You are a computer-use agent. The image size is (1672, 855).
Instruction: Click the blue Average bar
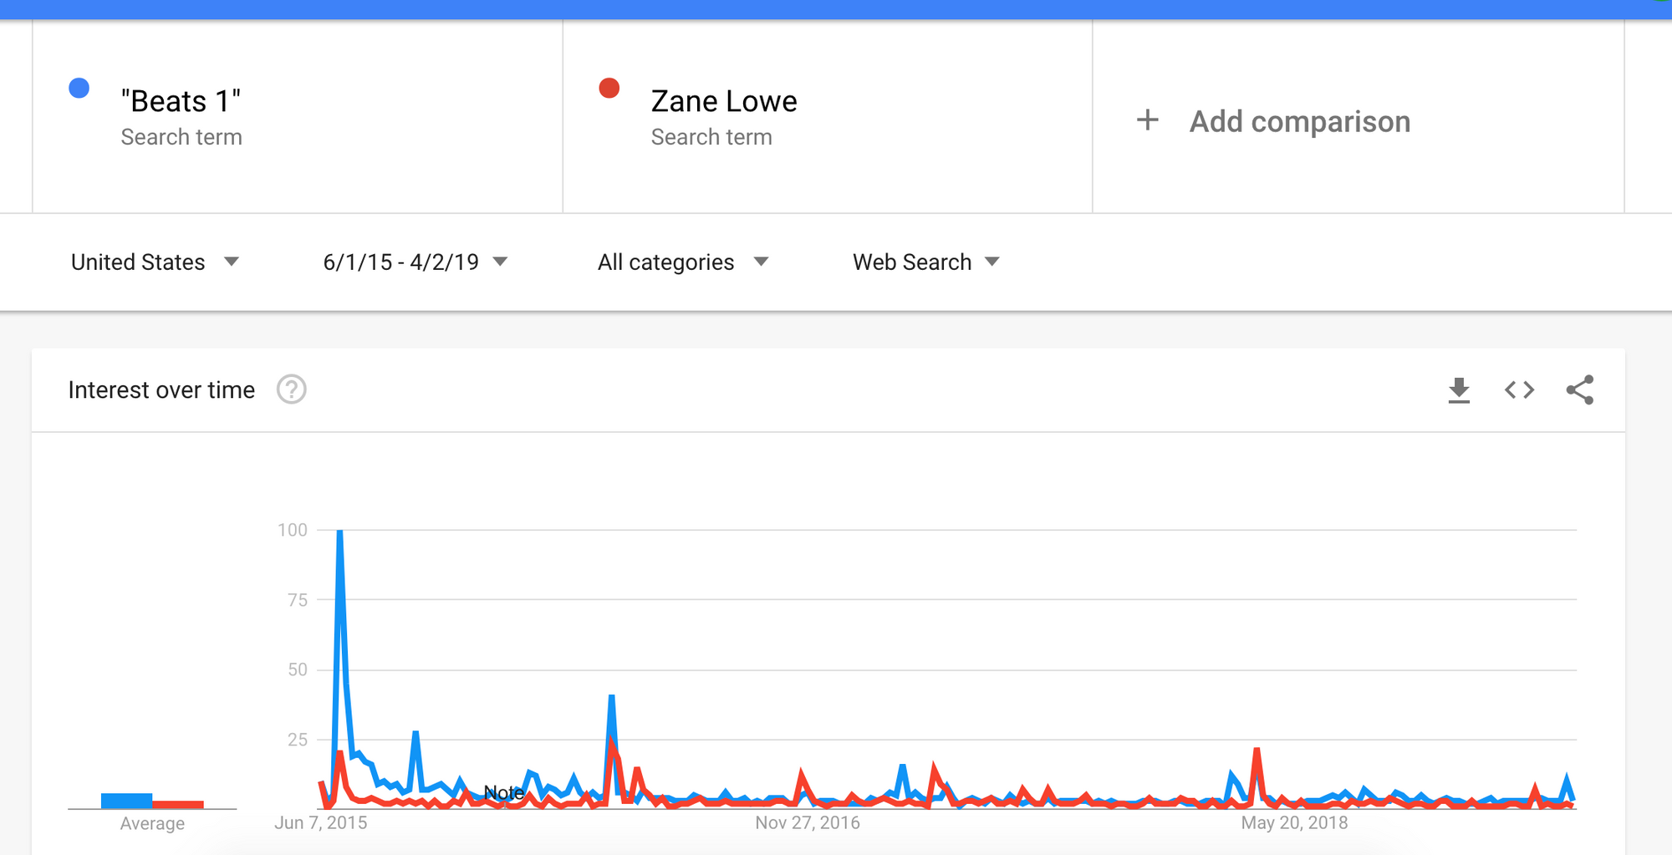click(126, 801)
